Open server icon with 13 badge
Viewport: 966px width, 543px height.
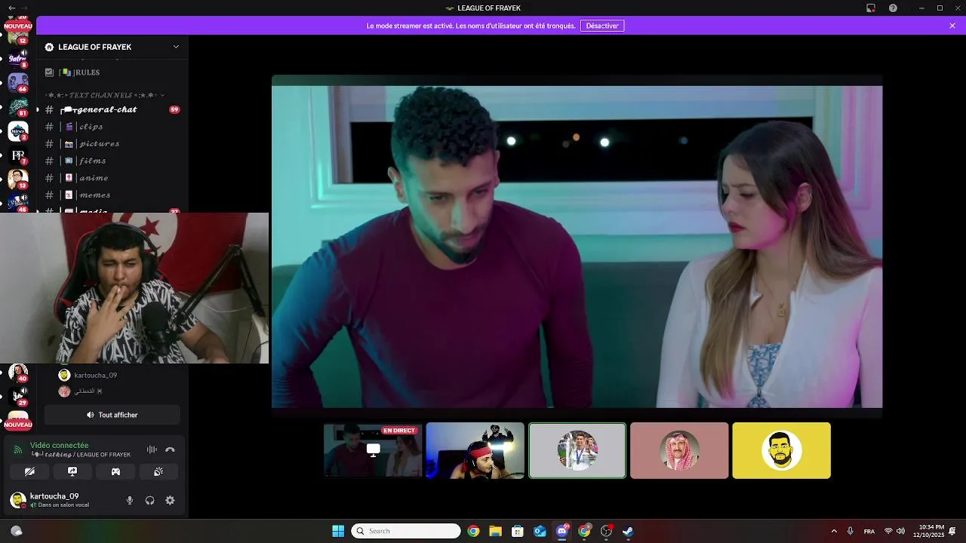click(18, 179)
